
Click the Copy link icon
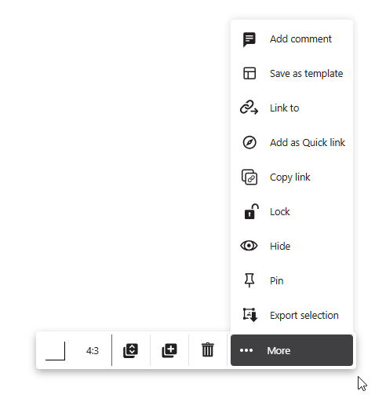click(x=249, y=177)
